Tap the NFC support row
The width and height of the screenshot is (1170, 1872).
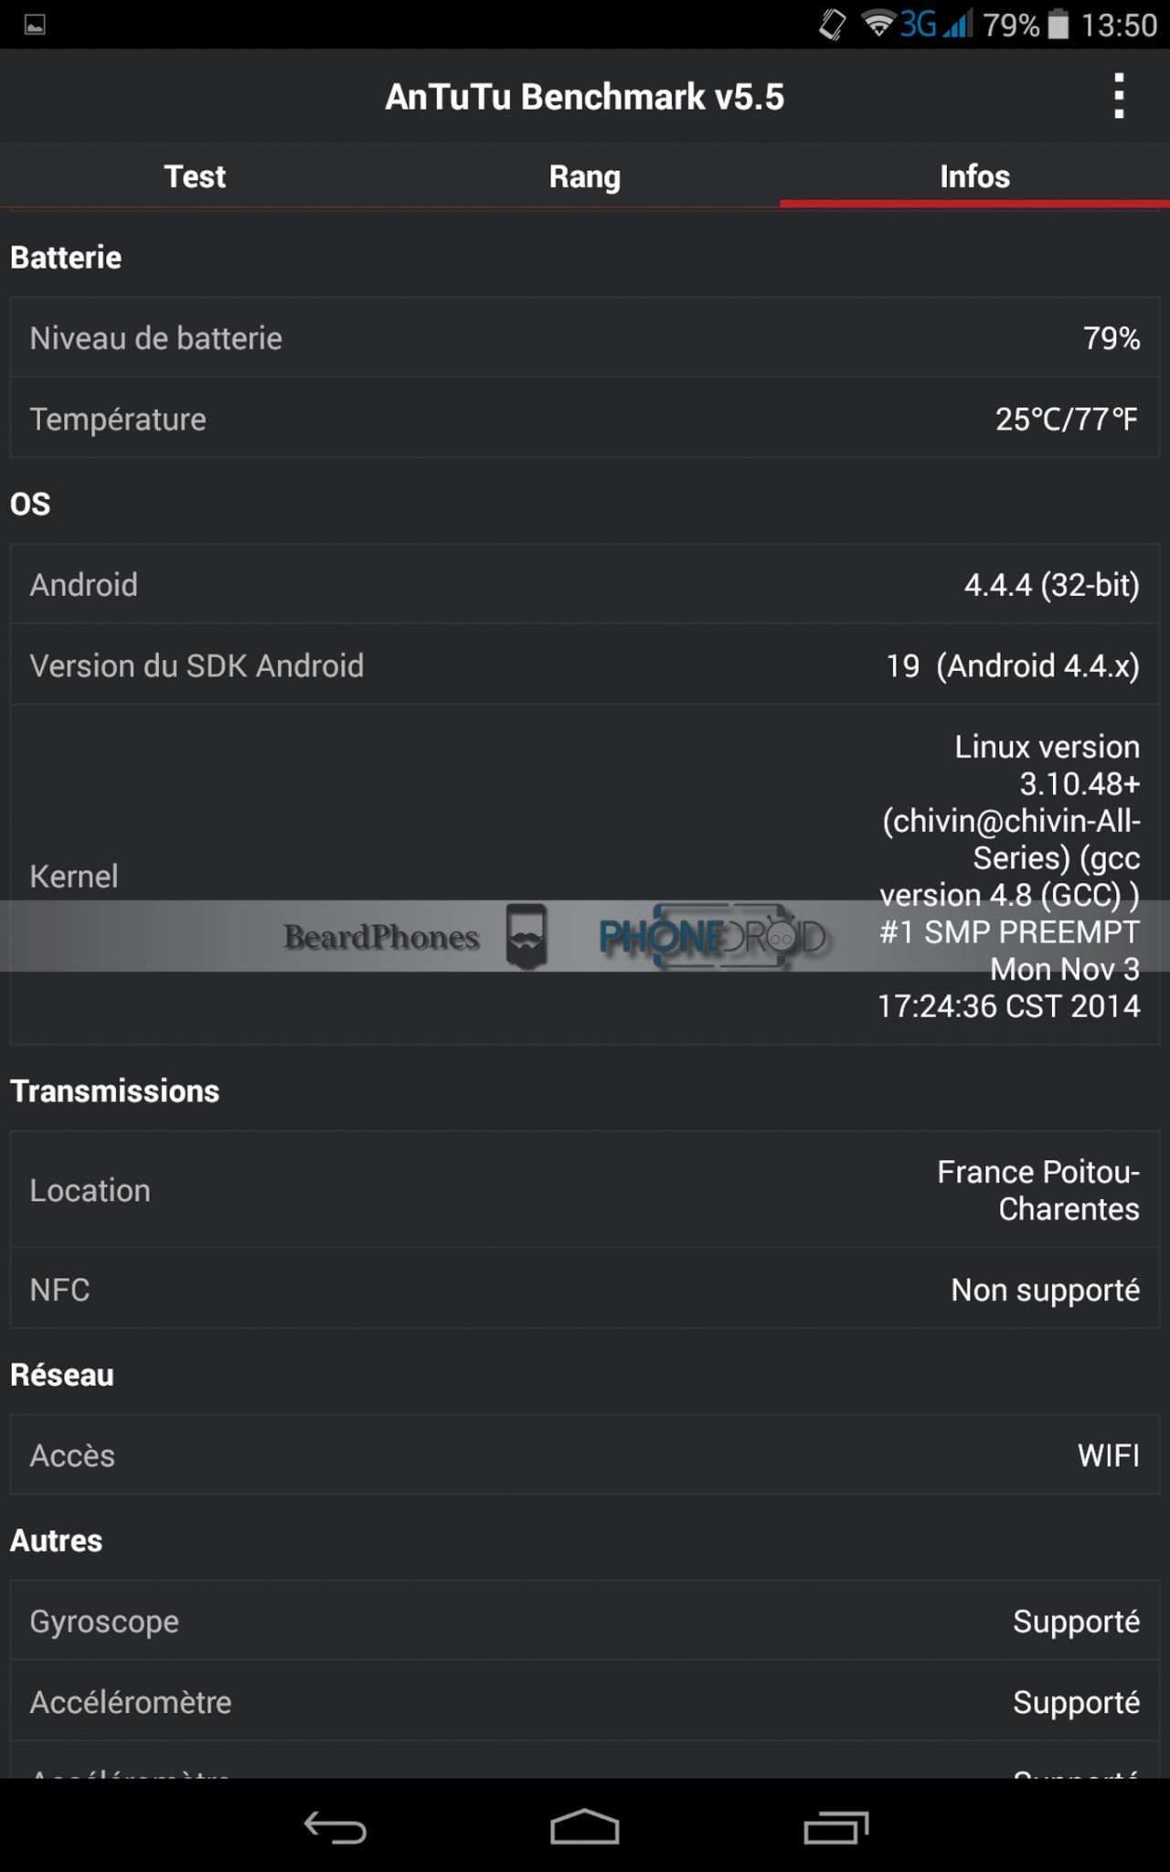point(585,1288)
